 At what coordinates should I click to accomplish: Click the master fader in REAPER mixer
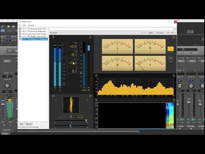pos(3,104)
